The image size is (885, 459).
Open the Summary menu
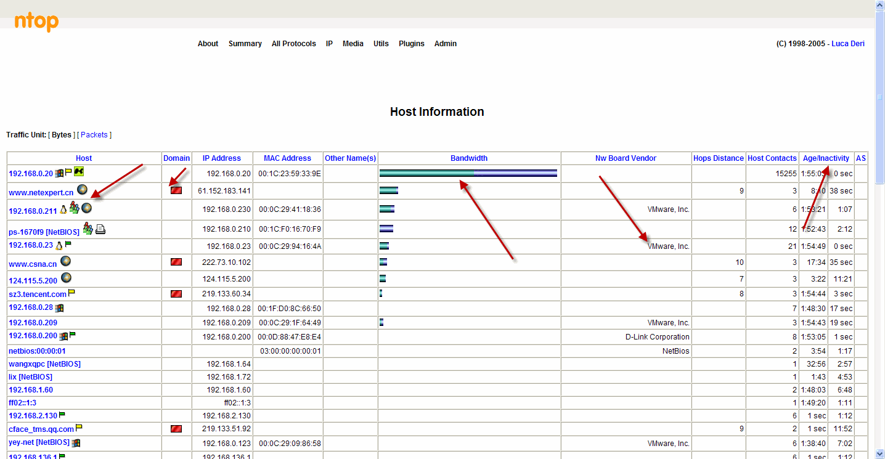click(x=245, y=44)
